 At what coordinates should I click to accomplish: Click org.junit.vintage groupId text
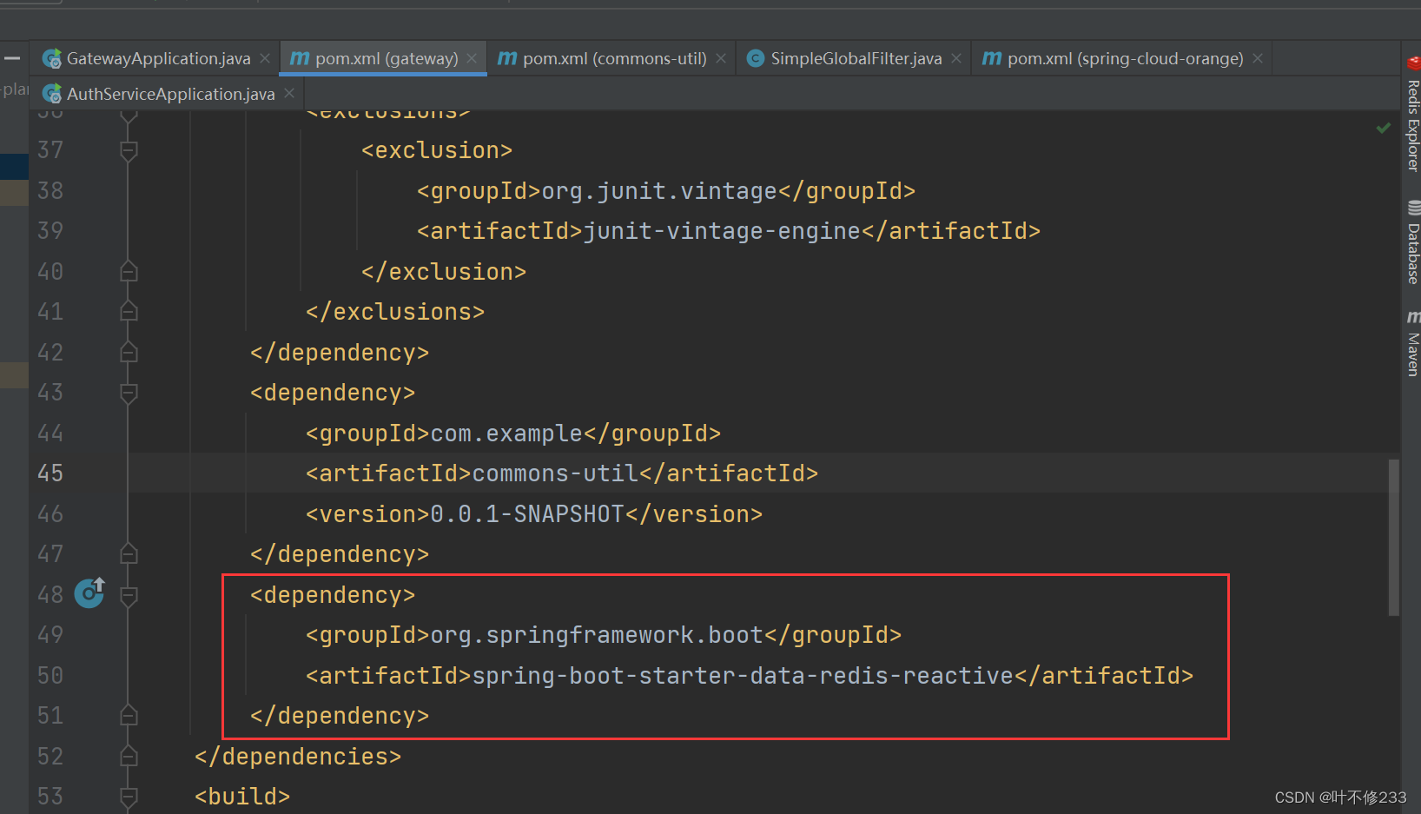(659, 191)
